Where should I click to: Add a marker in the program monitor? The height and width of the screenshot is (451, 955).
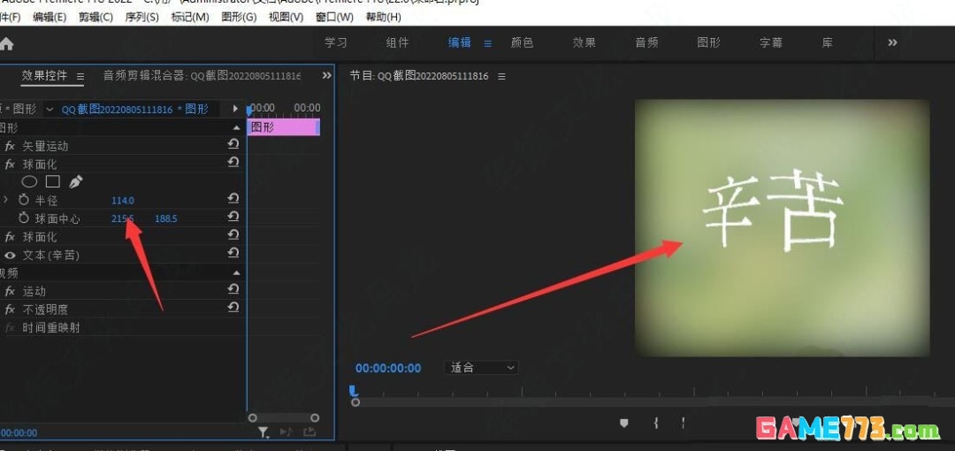tap(623, 423)
